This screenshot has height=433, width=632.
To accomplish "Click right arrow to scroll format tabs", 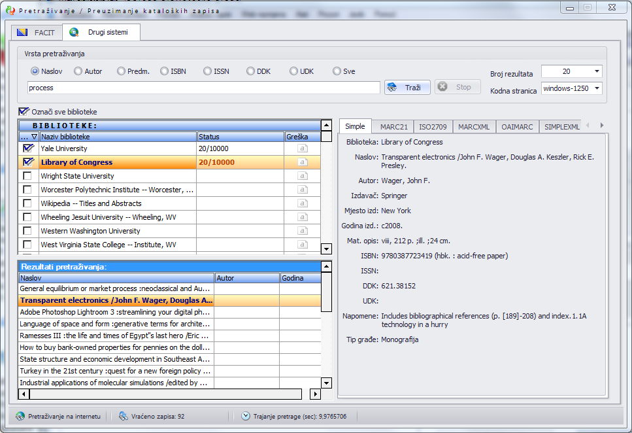I will pos(602,126).
